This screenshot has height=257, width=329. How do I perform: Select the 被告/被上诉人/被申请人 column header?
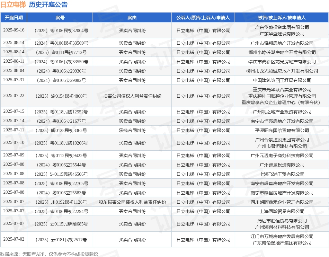pos(282,18)
